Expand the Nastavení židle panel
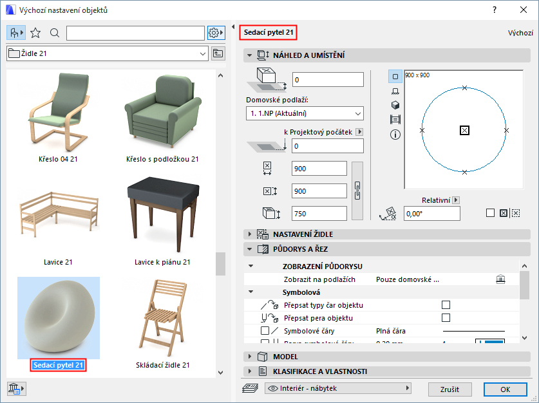This screenshot has width=539, height=403. (x=250, y=234)
